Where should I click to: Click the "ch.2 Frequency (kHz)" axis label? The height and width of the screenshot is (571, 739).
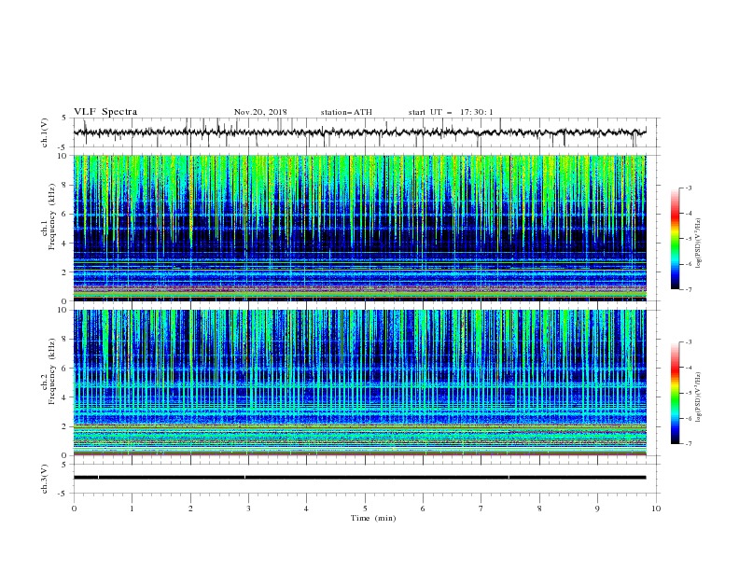point(49,371)
